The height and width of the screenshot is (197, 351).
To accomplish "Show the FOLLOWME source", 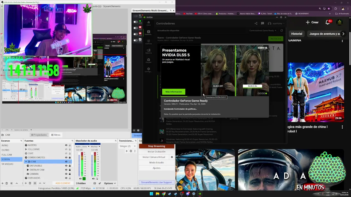I will tap(66, 149).
